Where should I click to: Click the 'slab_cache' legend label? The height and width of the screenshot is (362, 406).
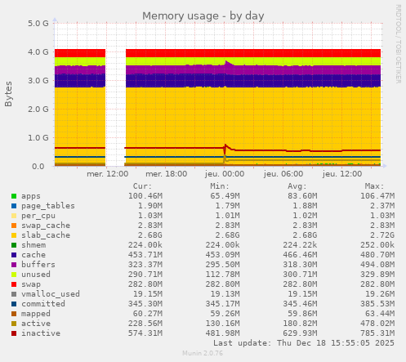click(x=46, y=235)
